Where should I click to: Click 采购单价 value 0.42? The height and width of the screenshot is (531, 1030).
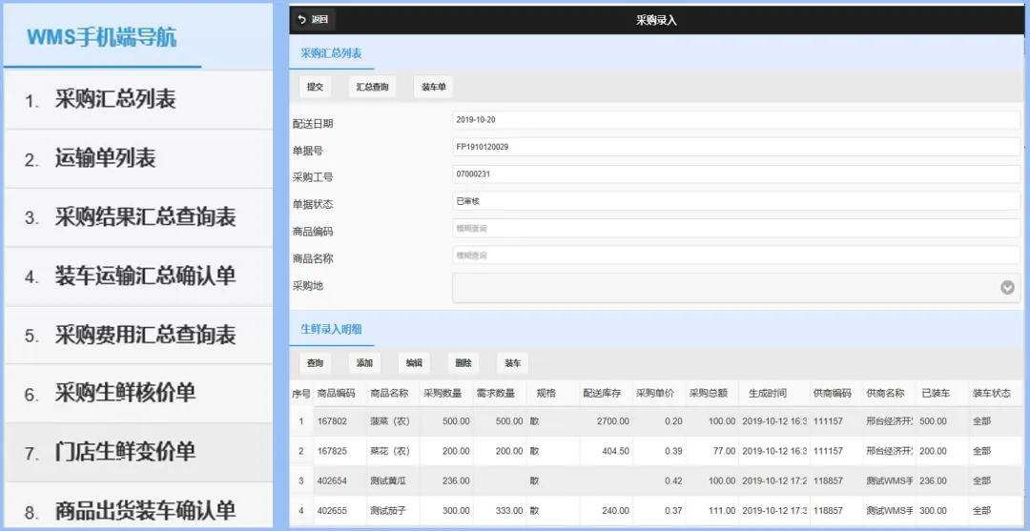674,481
